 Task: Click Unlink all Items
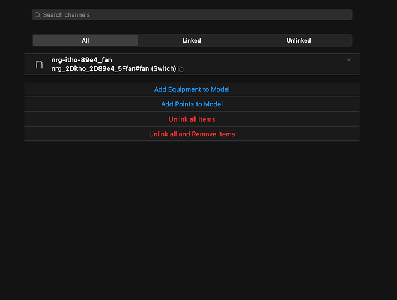192,119
